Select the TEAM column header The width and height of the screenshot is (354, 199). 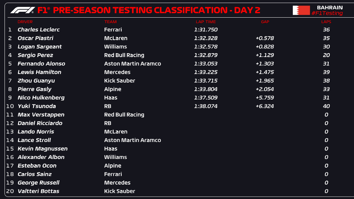tap(110, 22)
